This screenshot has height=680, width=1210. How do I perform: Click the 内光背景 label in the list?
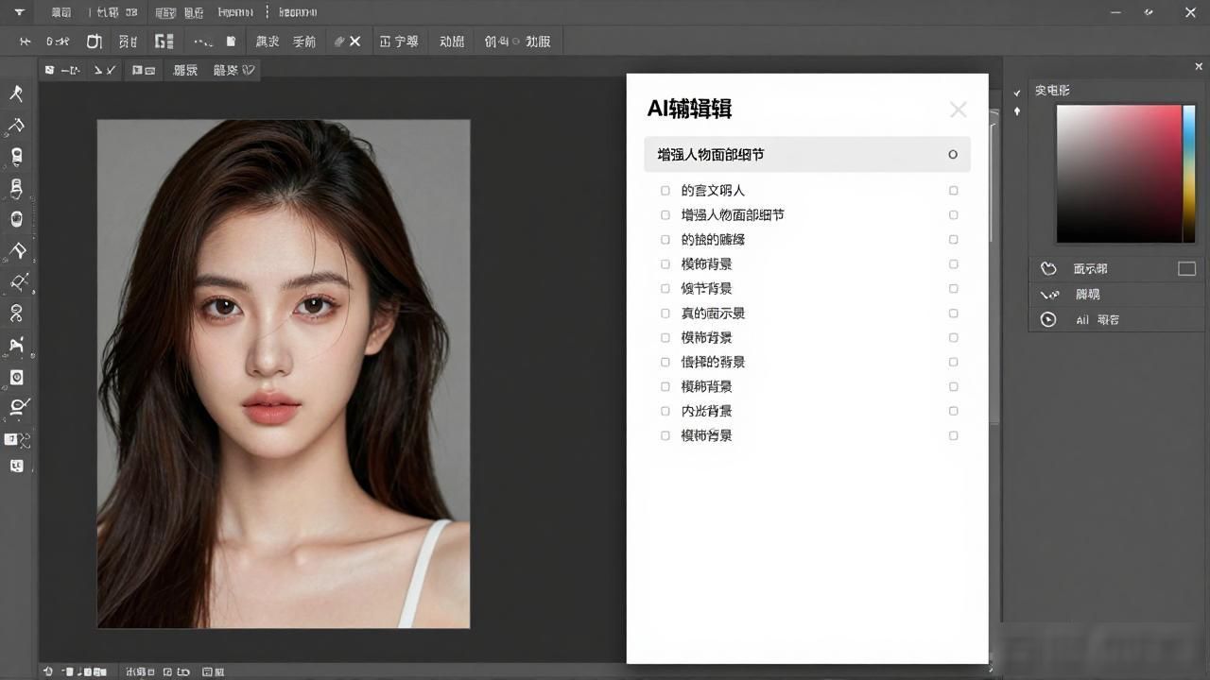pyautogui.click(x=706, y=411)
